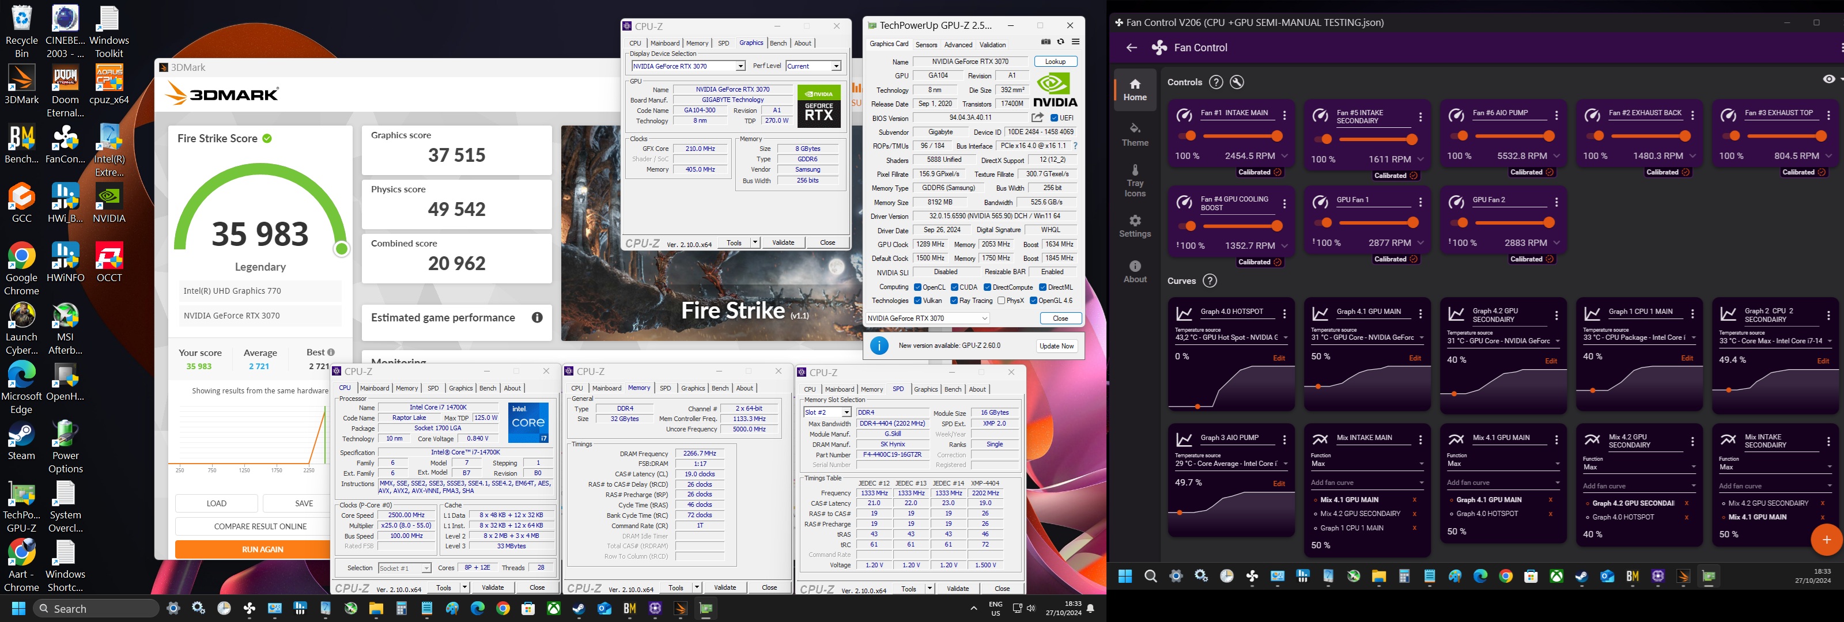Image resolution: width=1844 pixels, height=622 pixels.
Task: Toggle the Ray Tracing checkbox in GPU-Z
Action: 954,301
